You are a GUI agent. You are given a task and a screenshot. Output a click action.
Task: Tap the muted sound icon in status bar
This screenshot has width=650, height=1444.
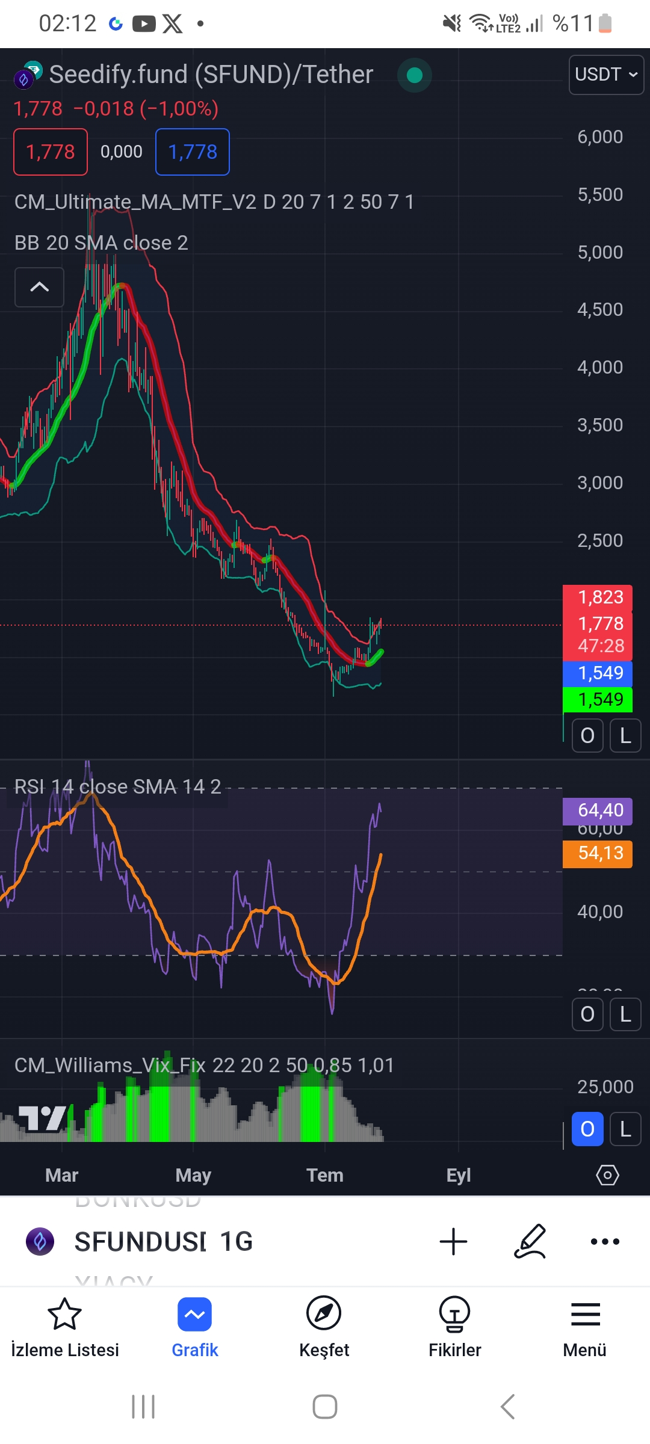(x=451, y=23)
